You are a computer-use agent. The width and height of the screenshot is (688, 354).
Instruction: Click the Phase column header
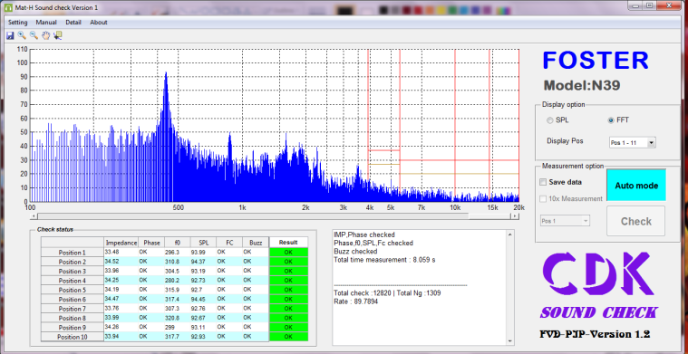tap(151, 243)
